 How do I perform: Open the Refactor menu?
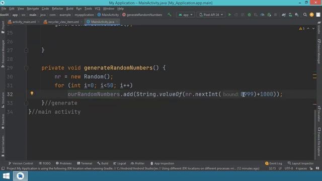pos(57,9)
